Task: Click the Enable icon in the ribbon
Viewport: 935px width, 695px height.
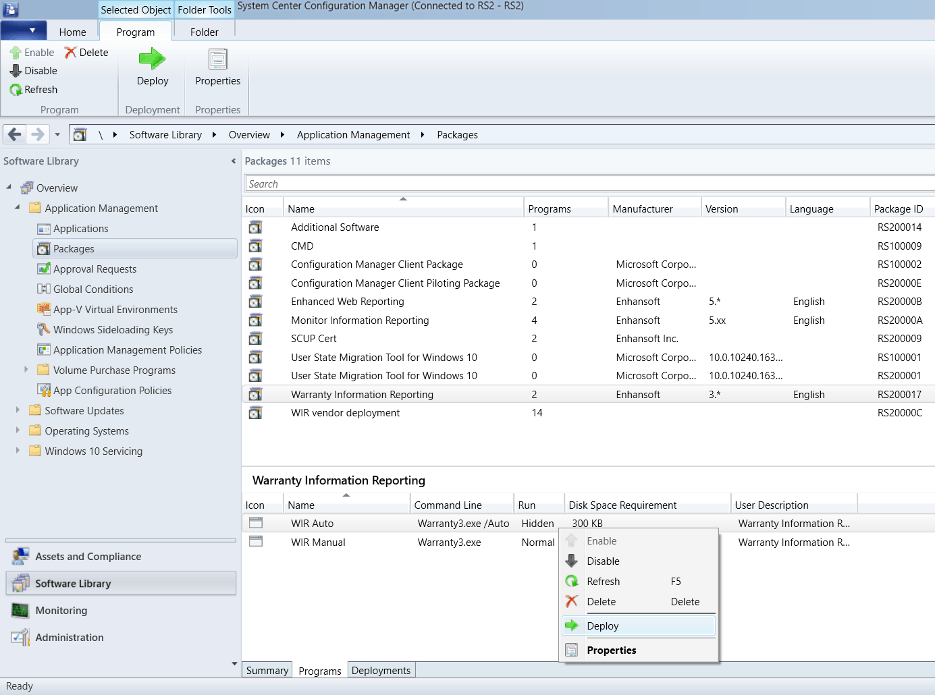Action: pyautogui.click(x=16, y=53)
